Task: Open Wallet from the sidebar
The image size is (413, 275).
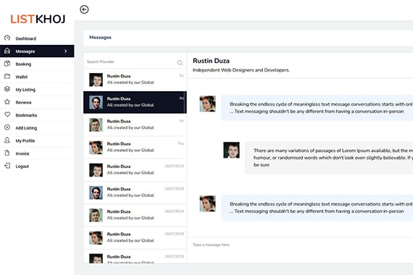Action: pyautogui.click(x=21, y=77)
